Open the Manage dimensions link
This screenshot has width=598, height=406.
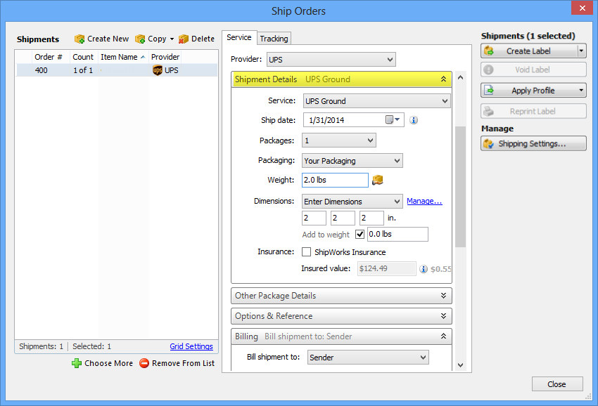tap(424, 201)
